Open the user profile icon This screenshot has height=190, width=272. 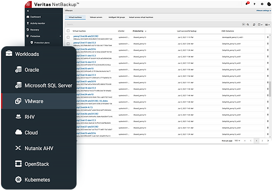coord(269,4)
